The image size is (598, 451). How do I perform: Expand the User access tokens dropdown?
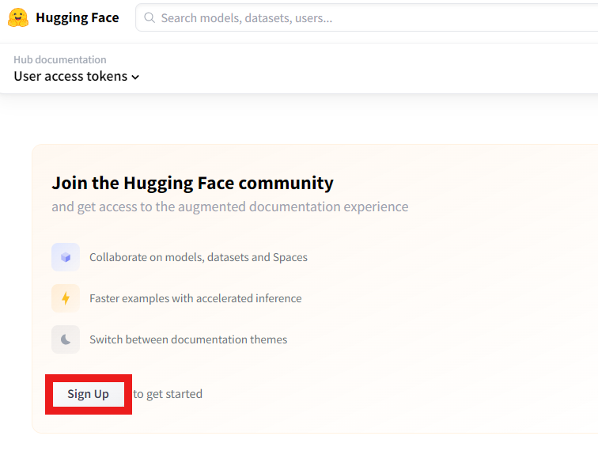76,76
